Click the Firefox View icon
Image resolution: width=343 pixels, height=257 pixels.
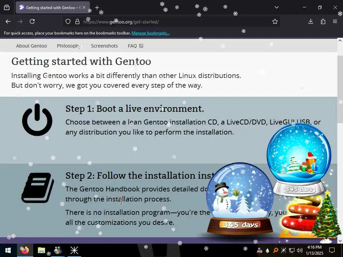[7, 8]
